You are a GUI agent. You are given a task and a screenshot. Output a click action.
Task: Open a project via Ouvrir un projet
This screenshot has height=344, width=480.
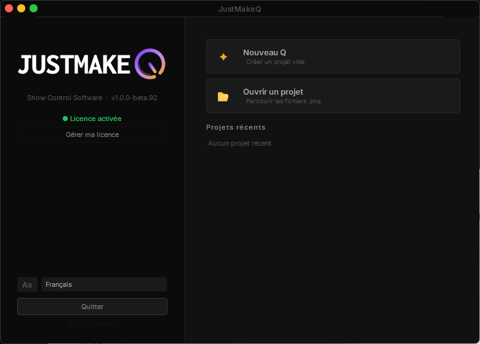pos(333,96)
